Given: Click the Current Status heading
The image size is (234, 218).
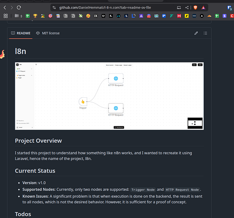Looking at the screenshot, I should point(35,171).
